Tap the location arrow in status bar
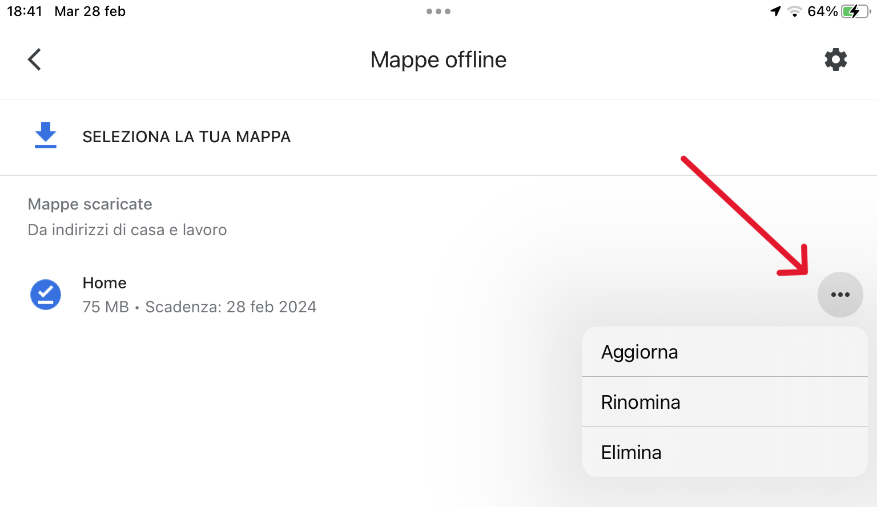Image resolution: width=877 pixels, height=507 pixels. click(775, 11)
